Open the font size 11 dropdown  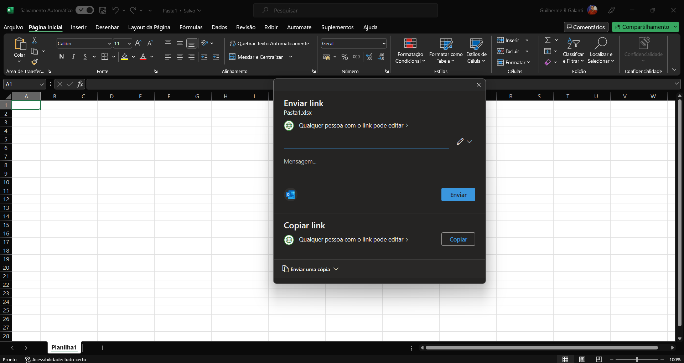(129, 43)
